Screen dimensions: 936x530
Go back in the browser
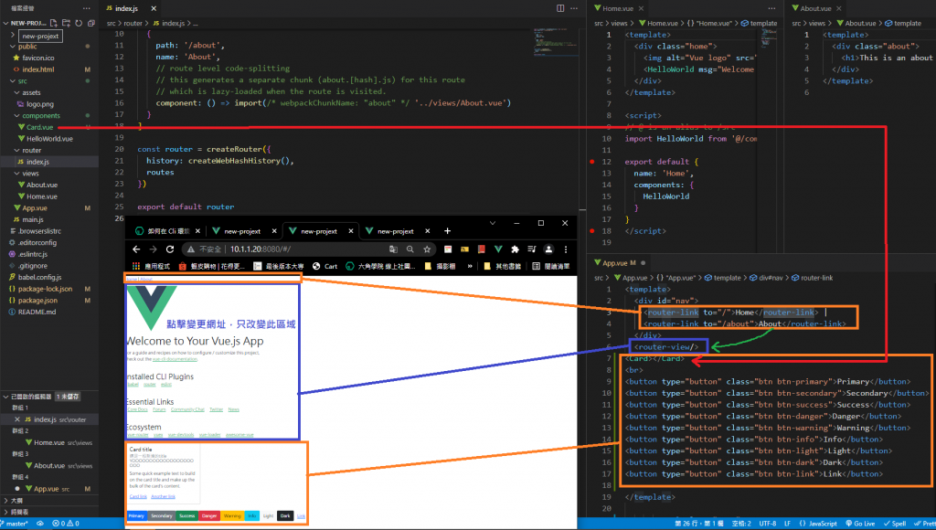[136, 249]
